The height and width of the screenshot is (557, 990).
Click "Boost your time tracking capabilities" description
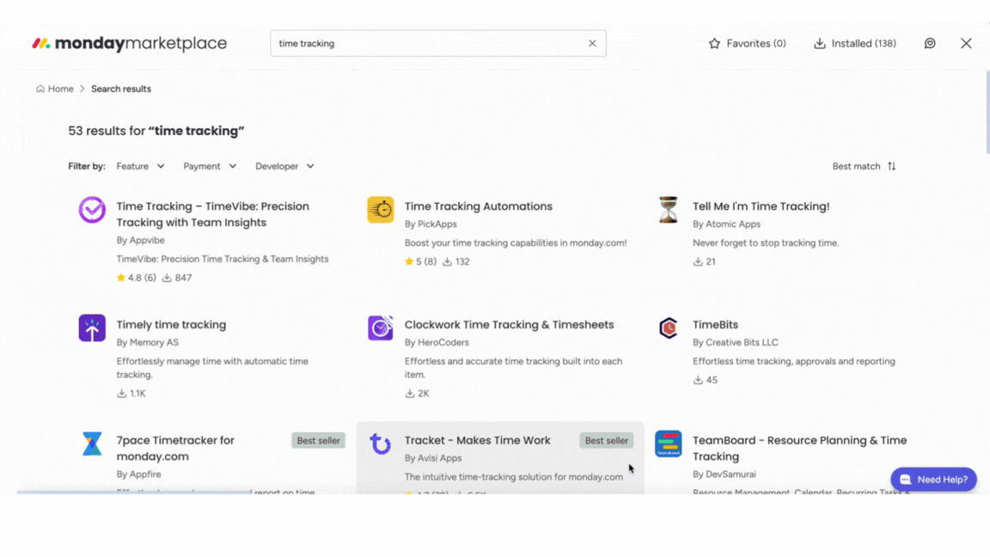(516, 243)
